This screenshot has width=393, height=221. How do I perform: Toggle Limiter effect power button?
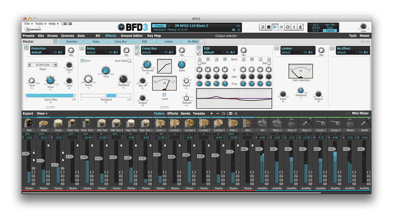click(x=277, y=47)
